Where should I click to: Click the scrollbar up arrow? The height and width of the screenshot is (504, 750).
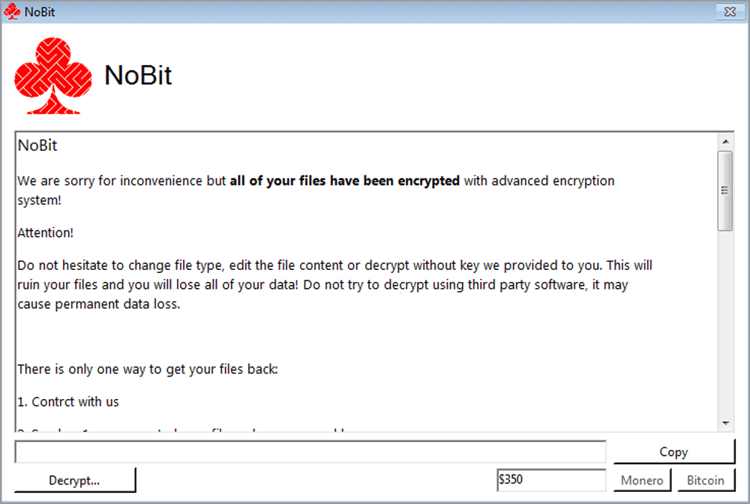(x=725, y=141)
